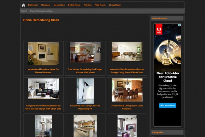Click the AdChoices icon on the ad
Viewport: 205px width, 137px height.
[180, 25]
